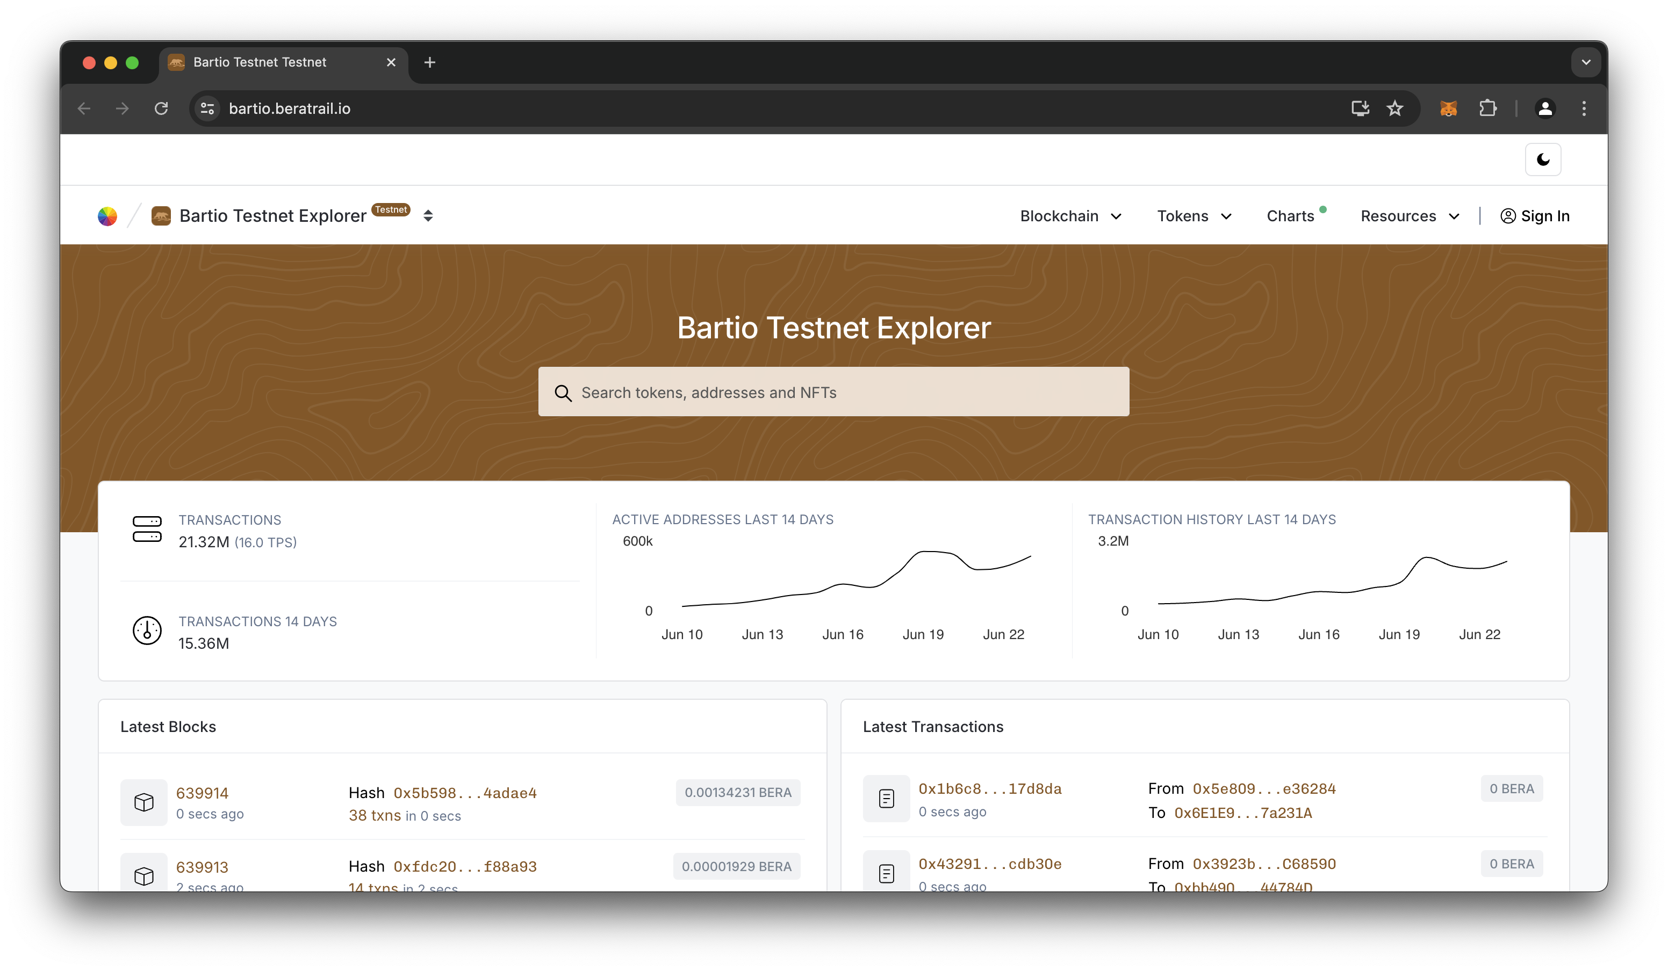Open the Chrome three-dot menu
The image size is (1668, 971).
pyautogui.click(x=1583, y=108)
